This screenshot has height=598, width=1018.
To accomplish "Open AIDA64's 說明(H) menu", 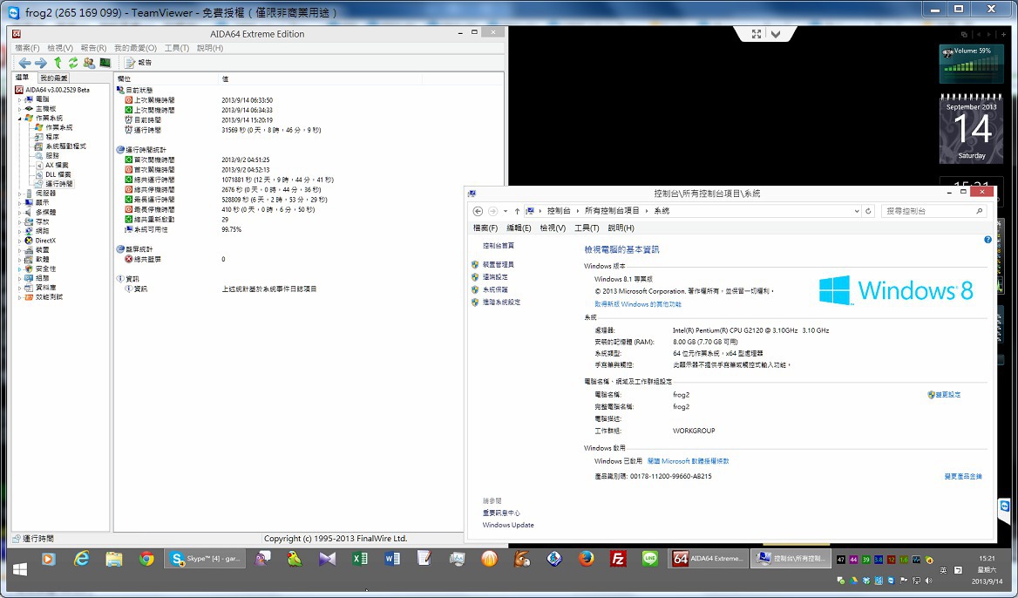I will click(210, 48).
